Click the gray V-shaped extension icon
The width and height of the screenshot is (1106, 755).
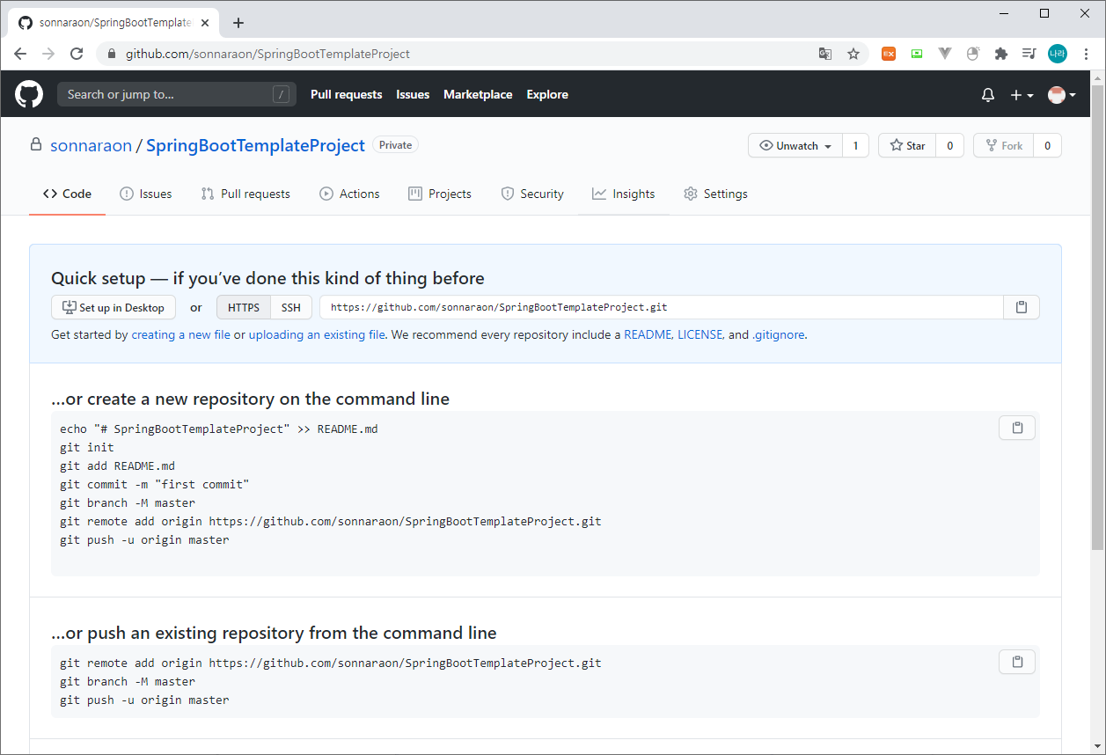tap(945, 54)
